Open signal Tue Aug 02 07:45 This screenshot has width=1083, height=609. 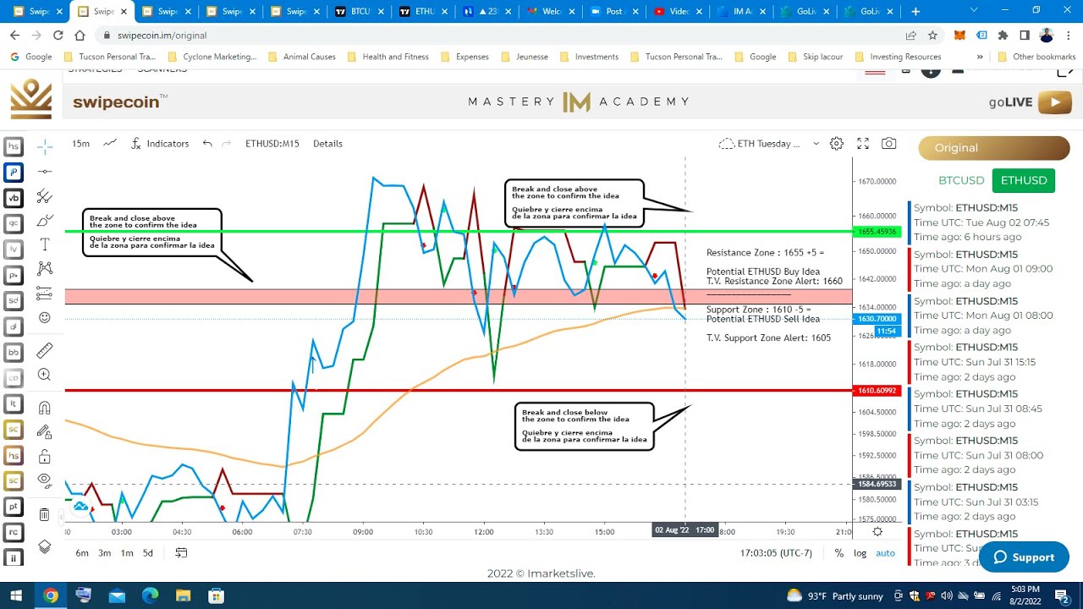[x=992, y=222]
